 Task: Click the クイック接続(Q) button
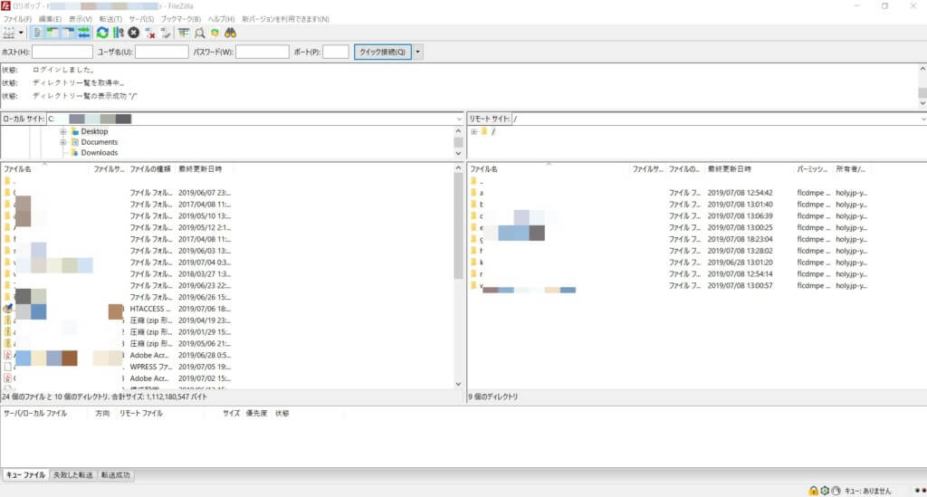(382, 52)
